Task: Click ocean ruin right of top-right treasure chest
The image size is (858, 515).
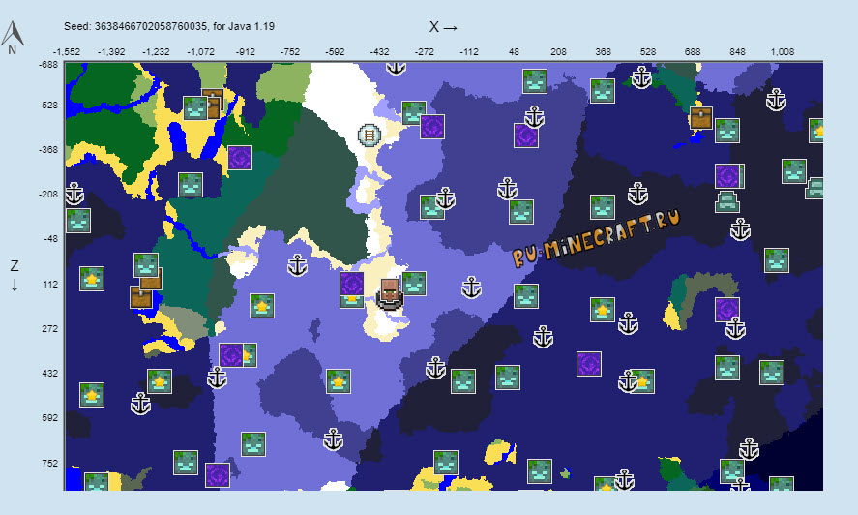Action: pos(727,131)
